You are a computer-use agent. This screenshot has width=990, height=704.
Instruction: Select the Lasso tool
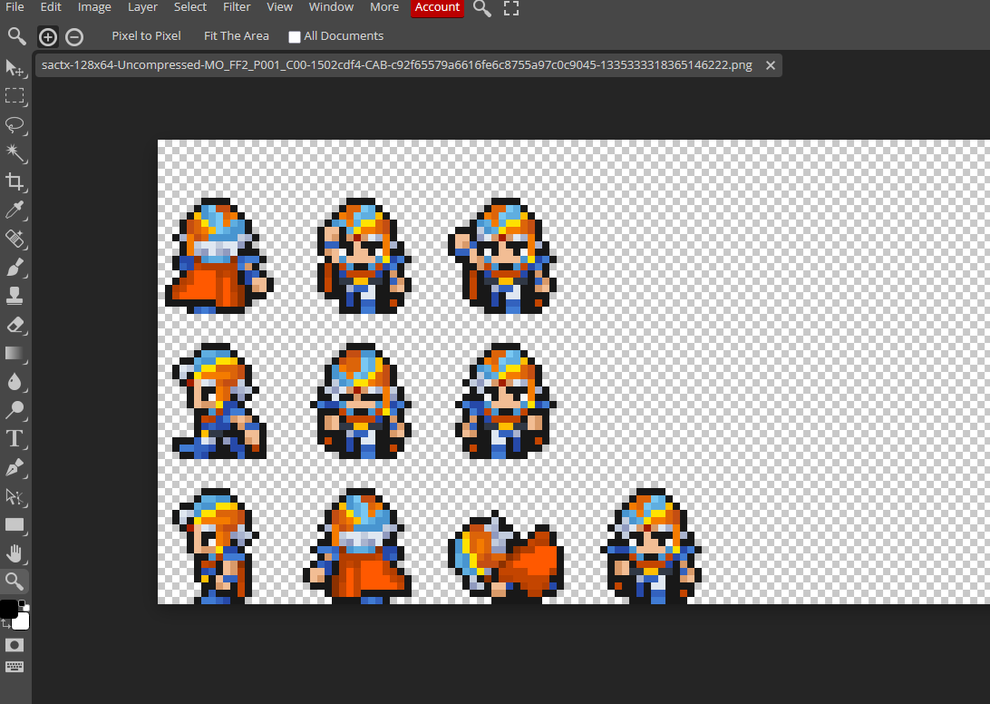pos(15,125)
